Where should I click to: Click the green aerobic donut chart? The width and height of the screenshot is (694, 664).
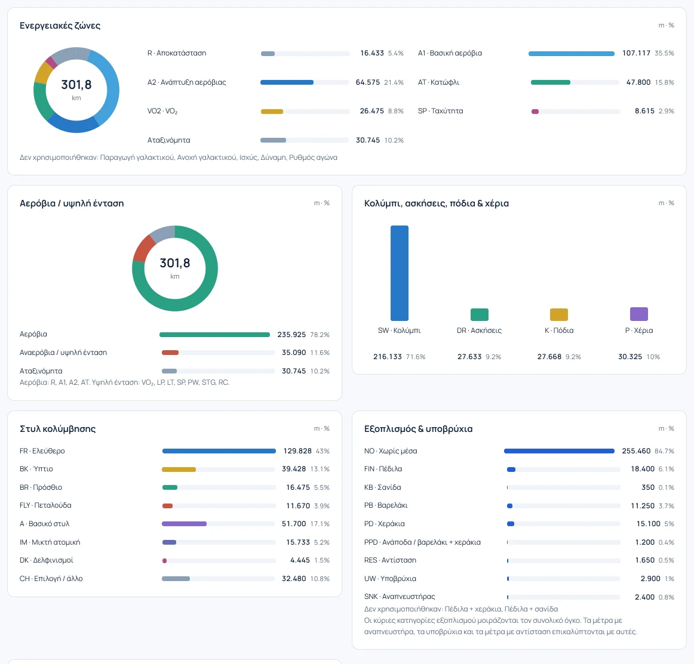click(x=175, y=268)
